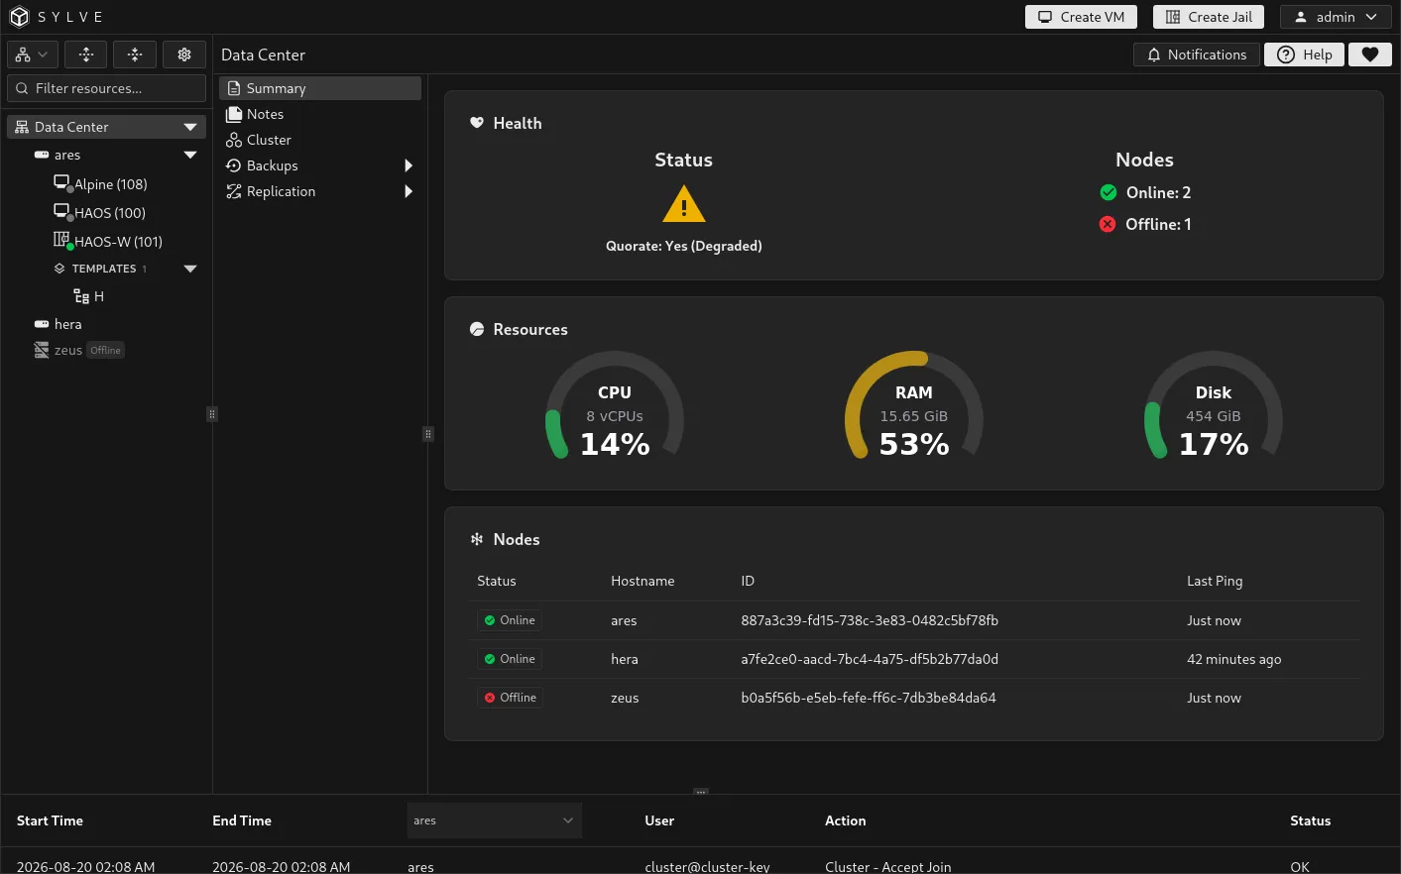This screenshot has height=874, width=1401.
Task: Open the Notes menu item
Action: pos(320,114)
